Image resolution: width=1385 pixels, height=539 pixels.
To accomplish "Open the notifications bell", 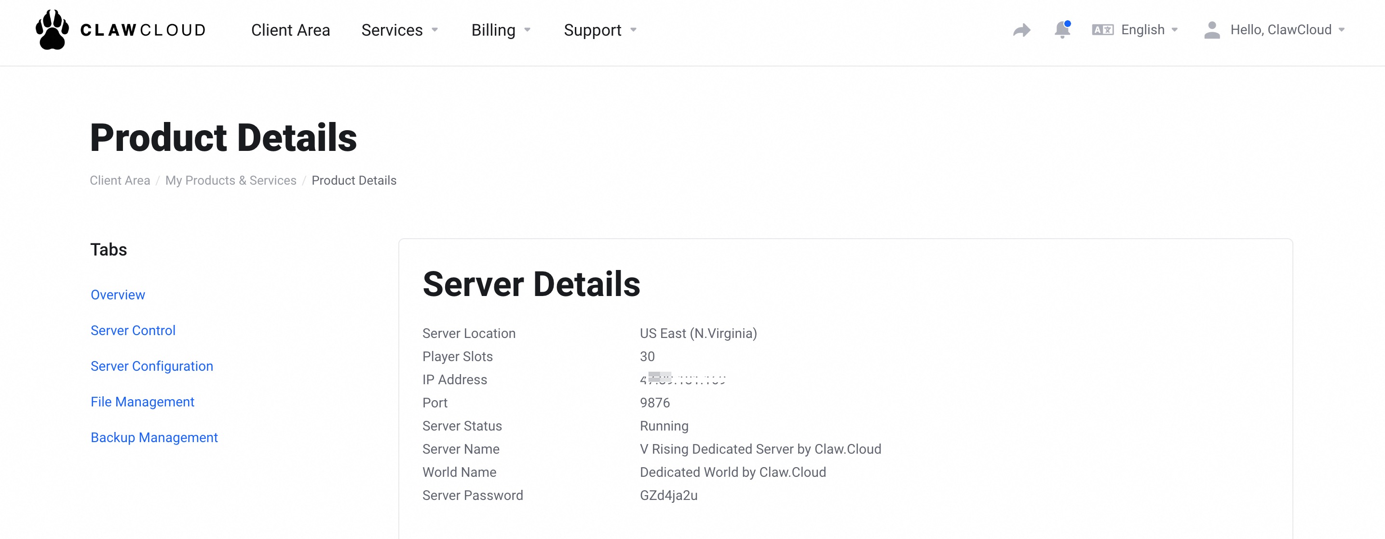I will point(1062,29).
